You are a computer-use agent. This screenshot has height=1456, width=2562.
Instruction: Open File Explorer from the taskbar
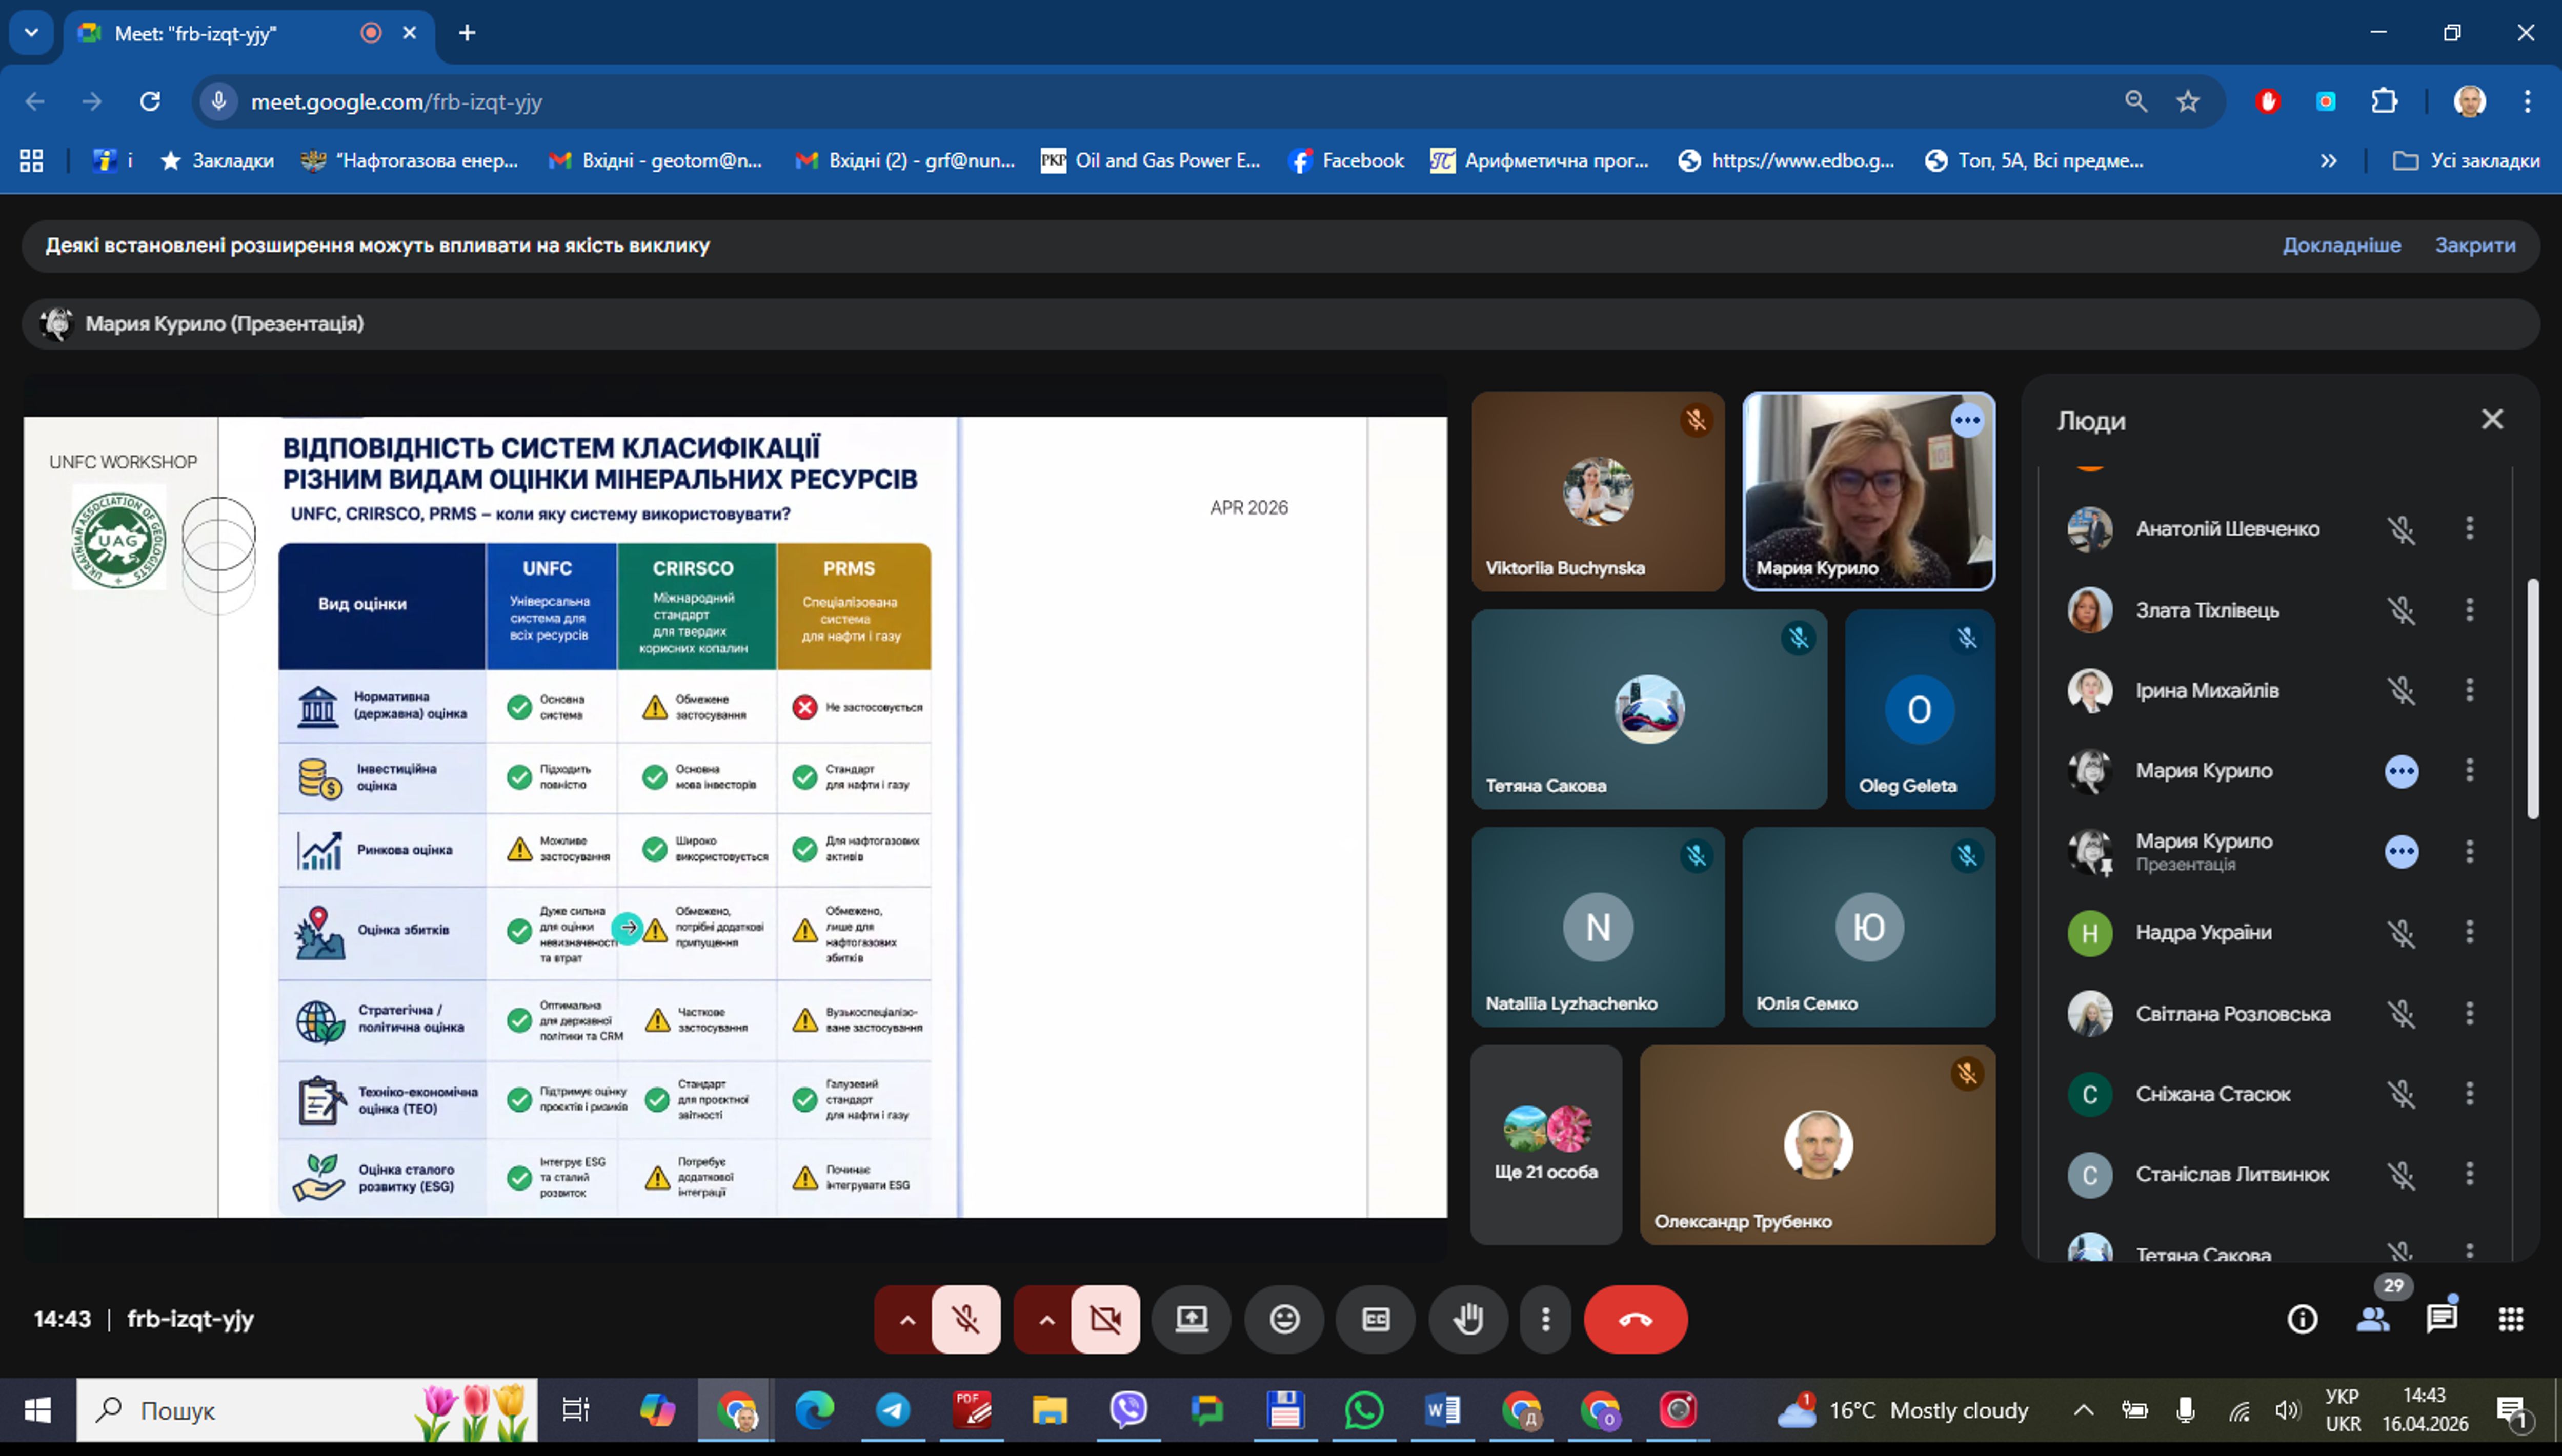[x=1050, y=1411]
